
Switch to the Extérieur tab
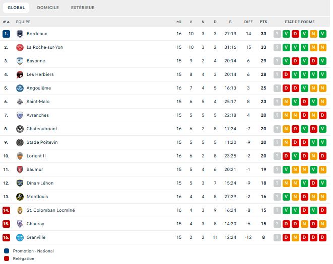point(83,8)
